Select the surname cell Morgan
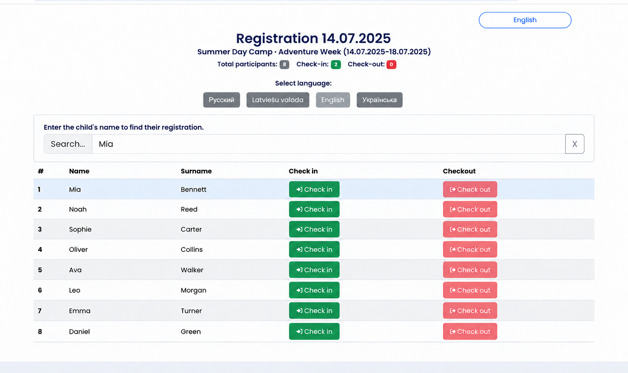 [193, 290]
